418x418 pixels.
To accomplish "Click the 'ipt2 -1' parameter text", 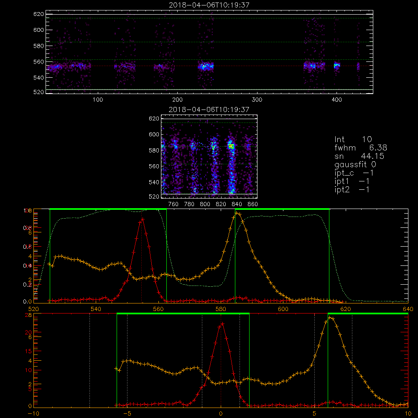I will (x=352, y=189).
